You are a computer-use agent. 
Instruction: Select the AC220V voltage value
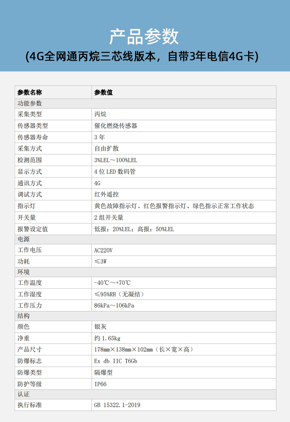pos(103,250)
